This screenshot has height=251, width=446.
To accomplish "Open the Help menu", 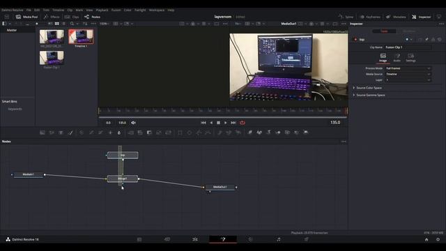I will 171,10.
